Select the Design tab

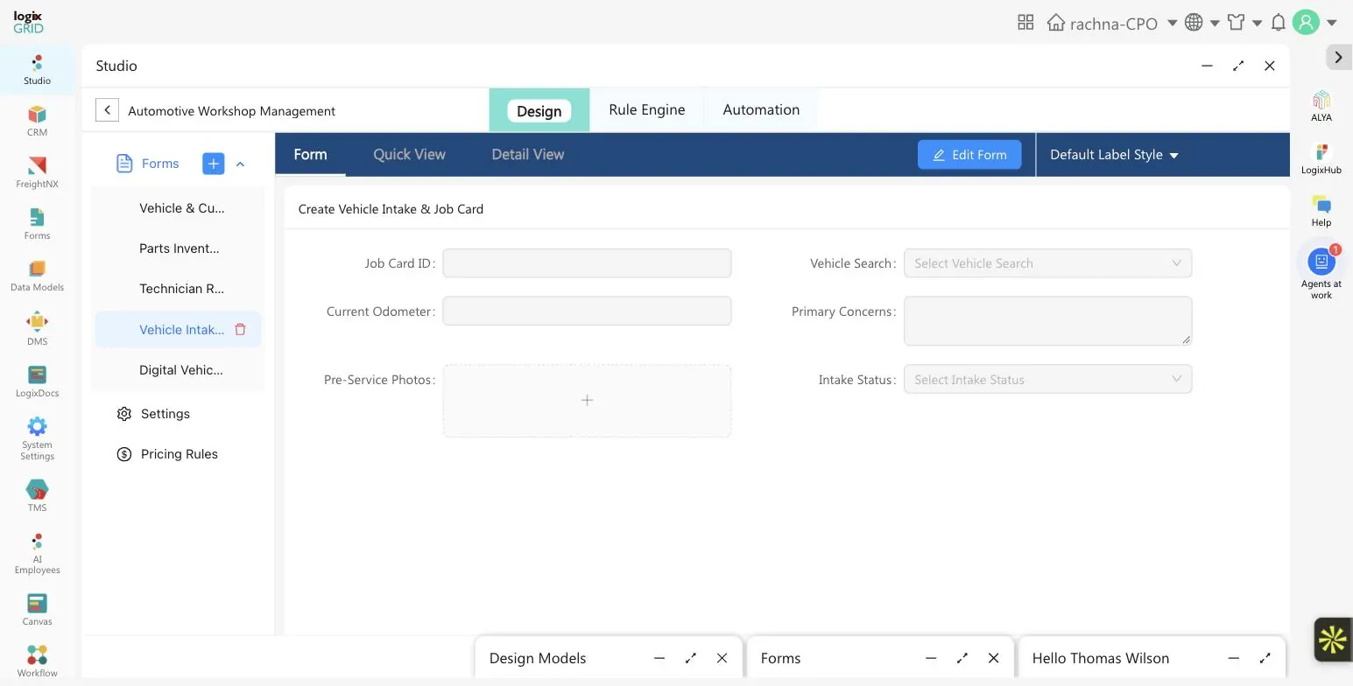[x=539, y=110]
